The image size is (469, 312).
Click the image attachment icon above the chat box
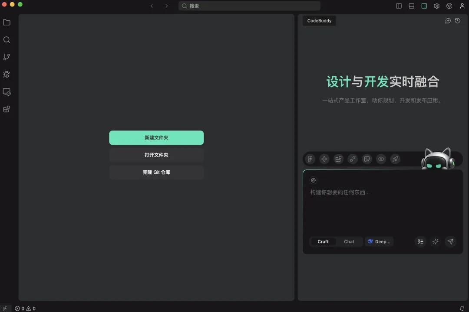(367, 159)
